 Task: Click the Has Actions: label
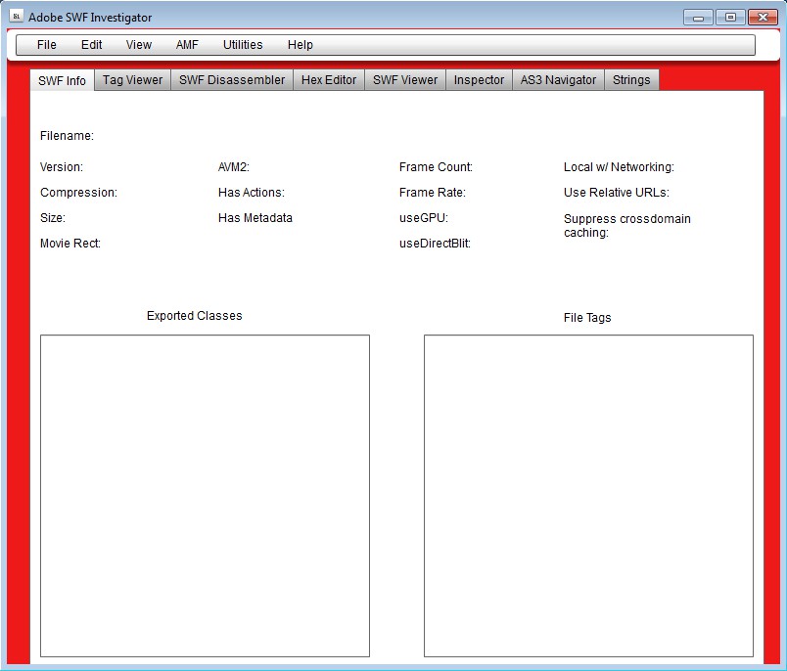(252, 193)
